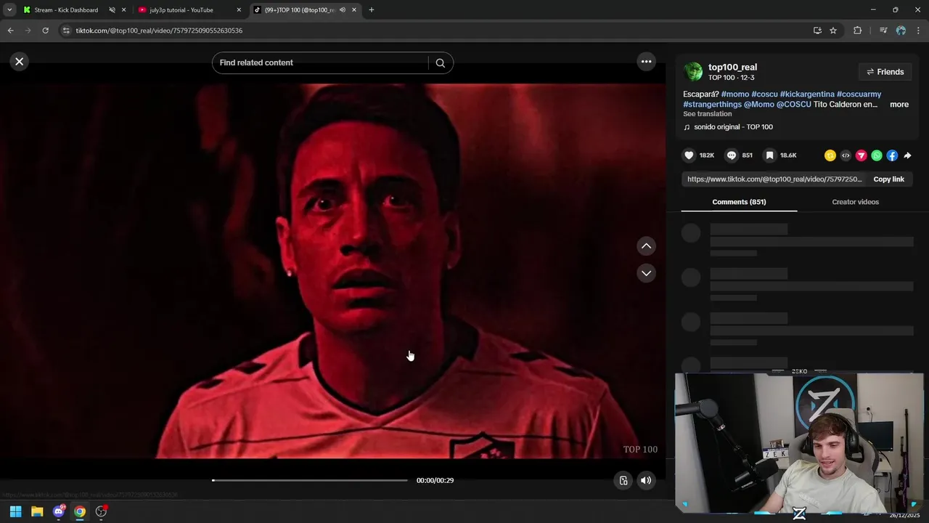Image resolution: width=929 pixels, height=523 pixels.
Task: Open Chrome extensions puzzle icon
Action: (857, 31)
